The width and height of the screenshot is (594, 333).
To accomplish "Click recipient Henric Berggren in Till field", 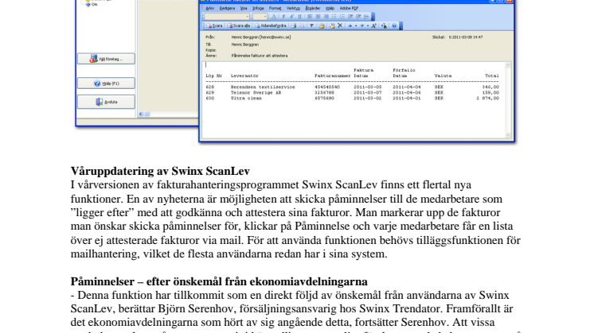I will 245,45.
